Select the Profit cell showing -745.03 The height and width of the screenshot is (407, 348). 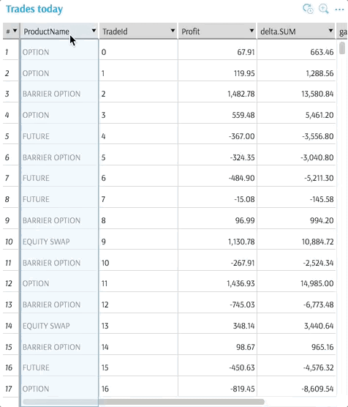coord(217,305)
